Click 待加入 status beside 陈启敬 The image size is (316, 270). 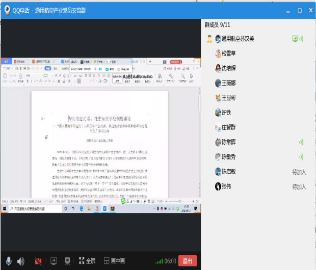pos(299,172)
